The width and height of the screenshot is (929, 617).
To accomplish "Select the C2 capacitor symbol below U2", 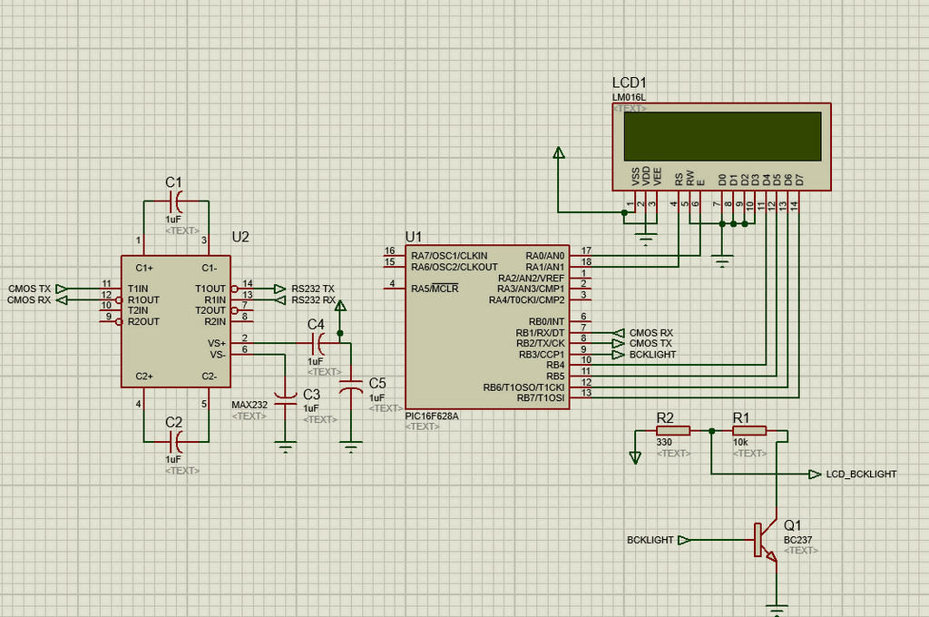I will (x=176, y=442).
